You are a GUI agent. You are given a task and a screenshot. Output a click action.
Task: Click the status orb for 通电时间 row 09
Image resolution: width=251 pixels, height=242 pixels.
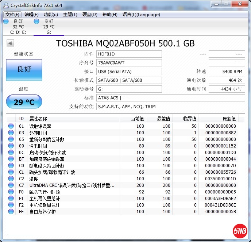(x=11, y=146)
